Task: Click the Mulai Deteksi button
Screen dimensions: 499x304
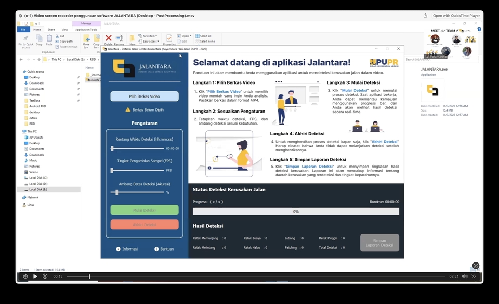Action: pyautogui.click(x=145, y=210)
